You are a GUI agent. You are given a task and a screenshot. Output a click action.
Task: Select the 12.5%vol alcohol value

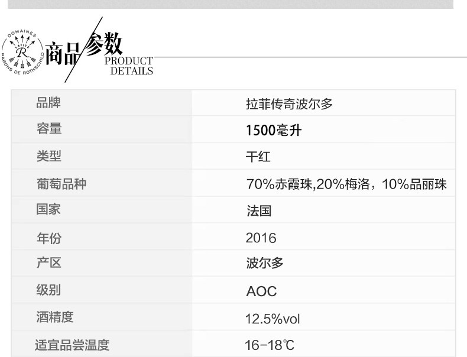pyautogui.click(x=273, y=319)
